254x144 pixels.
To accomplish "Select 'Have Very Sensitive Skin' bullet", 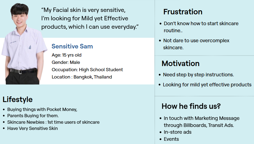I will pos(32,128).
